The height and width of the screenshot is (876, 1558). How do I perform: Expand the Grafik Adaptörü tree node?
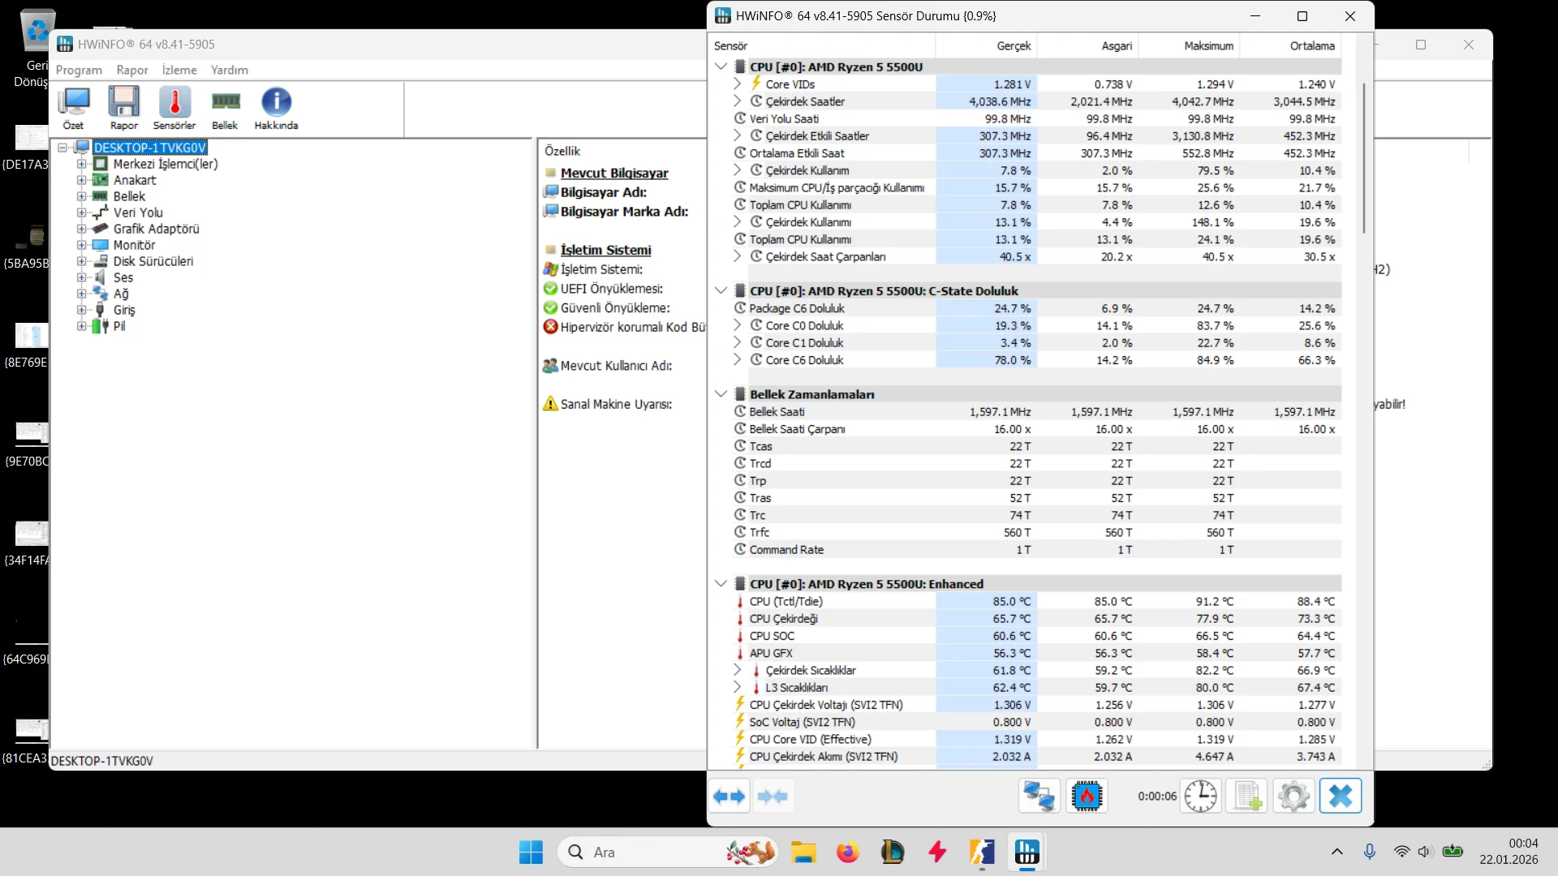pyautogui.click(x=81, y=229)
